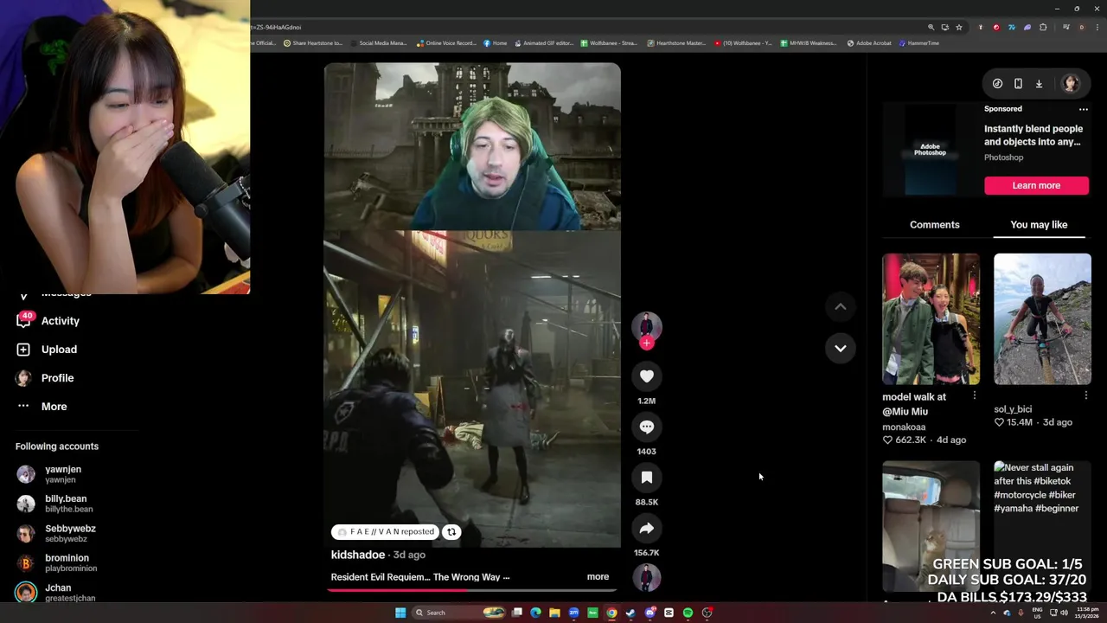
Task: Open the Chrome extensions puzzle icon
Action: (x=1043, y=27)
